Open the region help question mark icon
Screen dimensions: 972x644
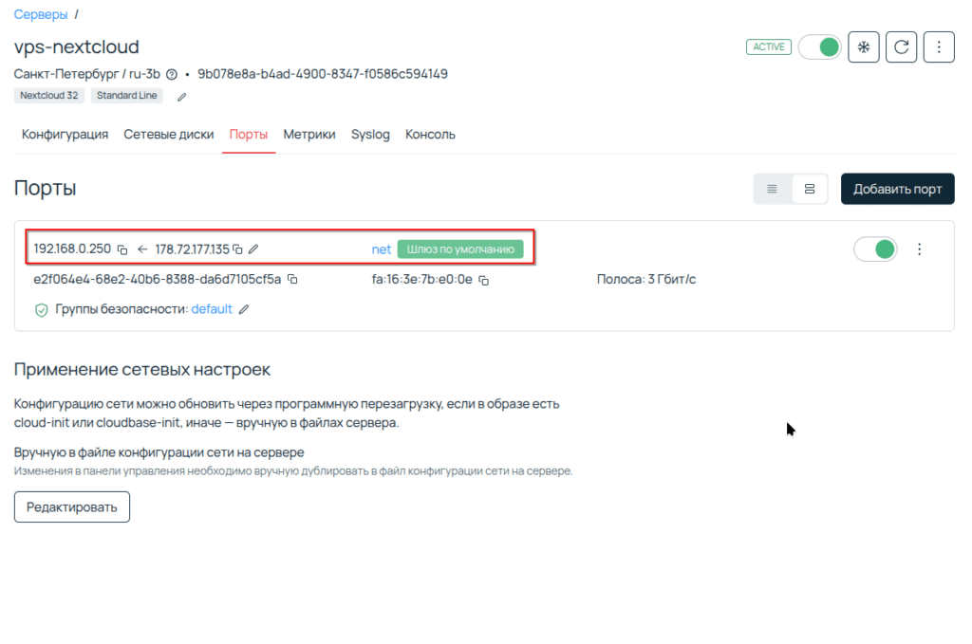coord(172,74)
